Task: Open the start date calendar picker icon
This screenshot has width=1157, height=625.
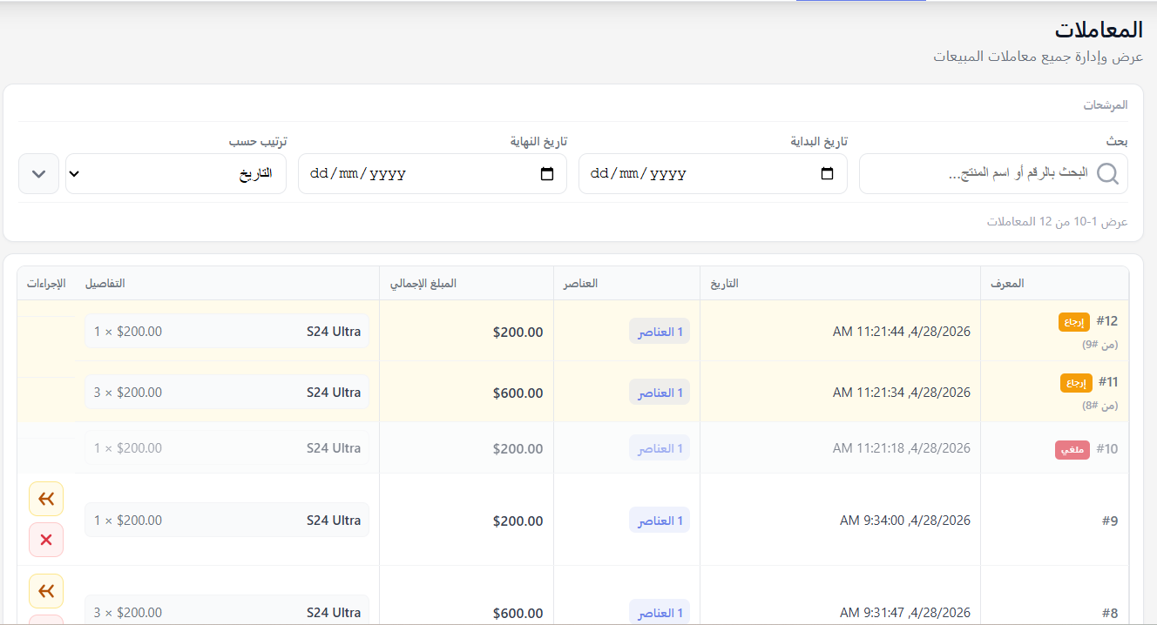Action: click(x=827, y=173)
